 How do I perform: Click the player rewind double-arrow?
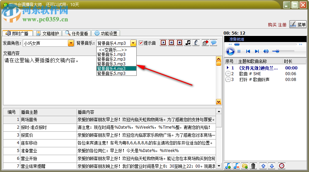[230, 44]
